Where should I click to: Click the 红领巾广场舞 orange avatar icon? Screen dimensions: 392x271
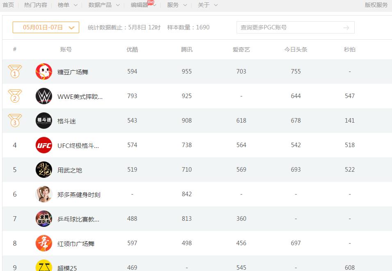tap(44, 243)
